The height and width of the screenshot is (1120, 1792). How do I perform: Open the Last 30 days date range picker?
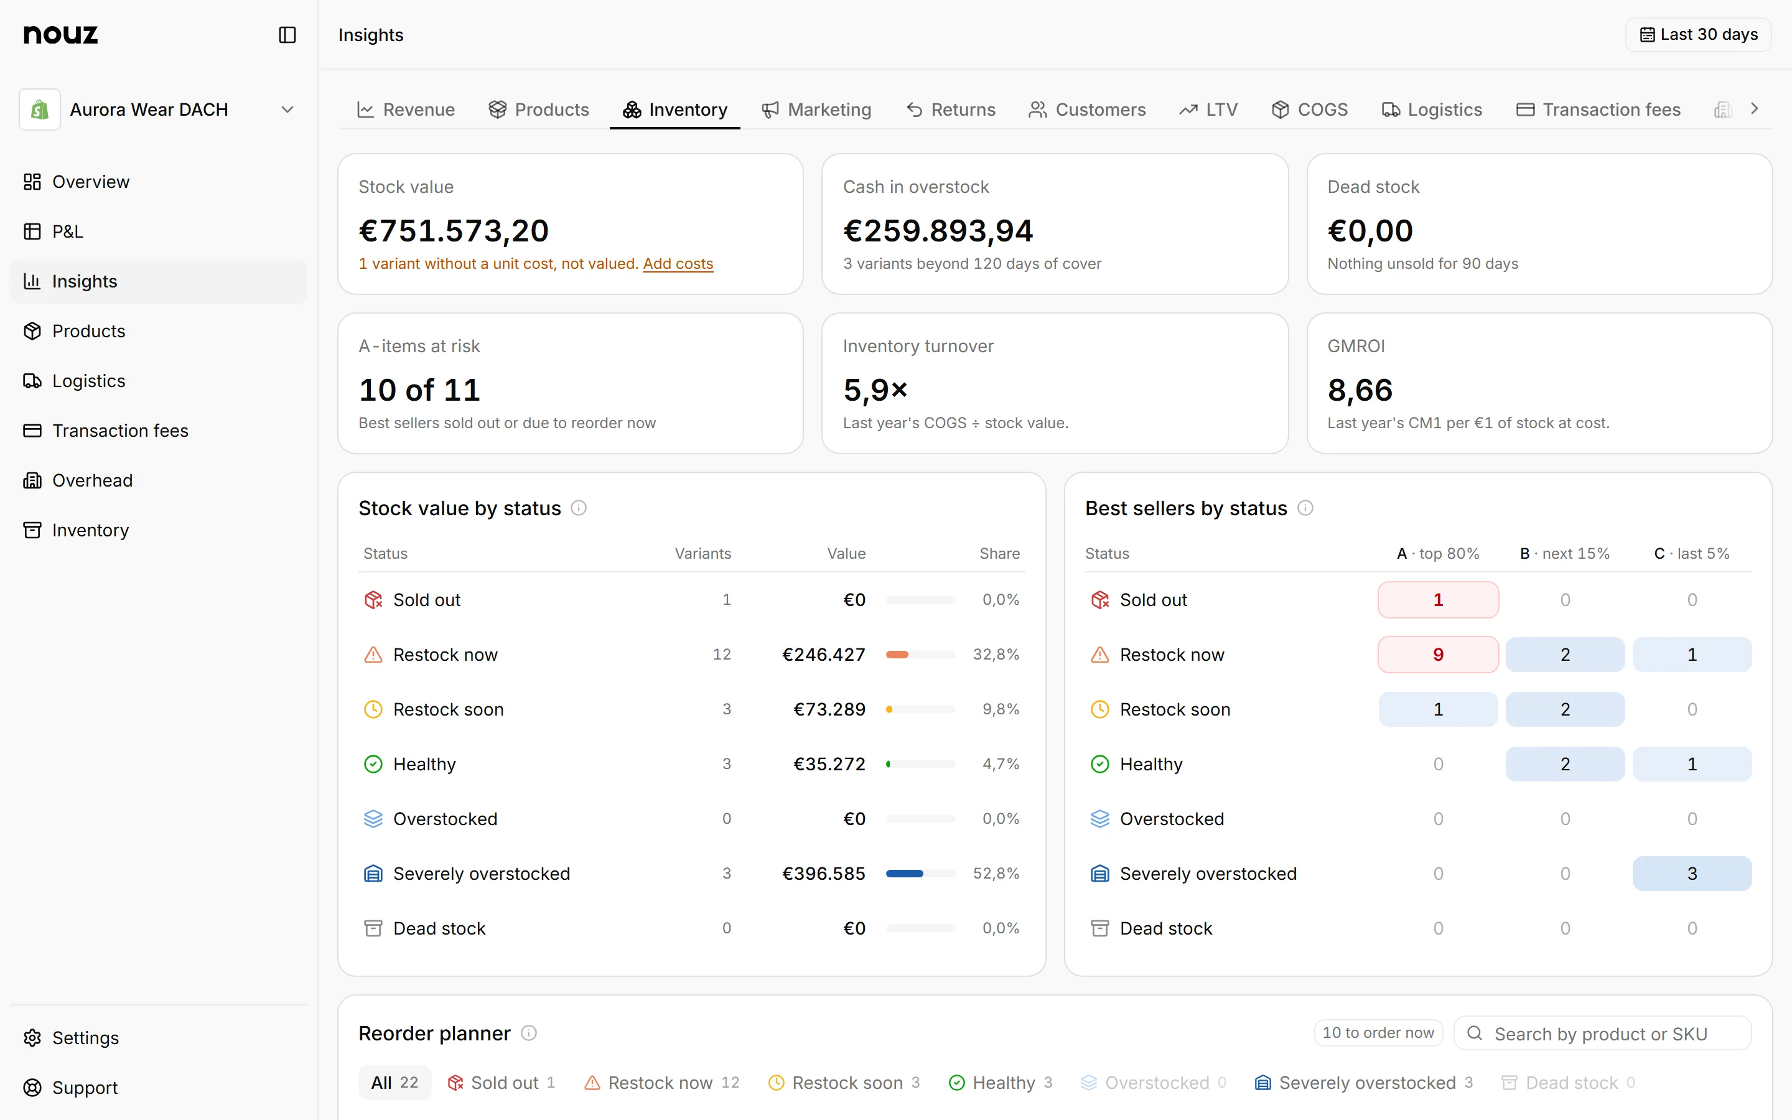(1698, 35)
